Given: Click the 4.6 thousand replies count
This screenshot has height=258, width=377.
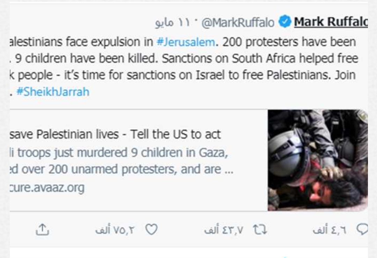Looking at the screenshot, I should 330,230.
